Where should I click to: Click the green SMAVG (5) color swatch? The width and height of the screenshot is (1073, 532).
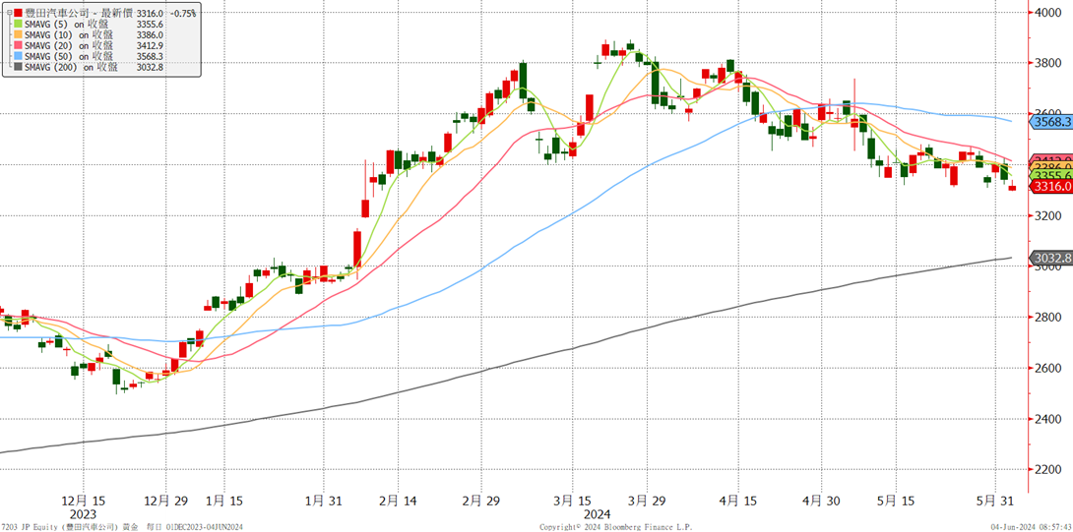(18, 24)
